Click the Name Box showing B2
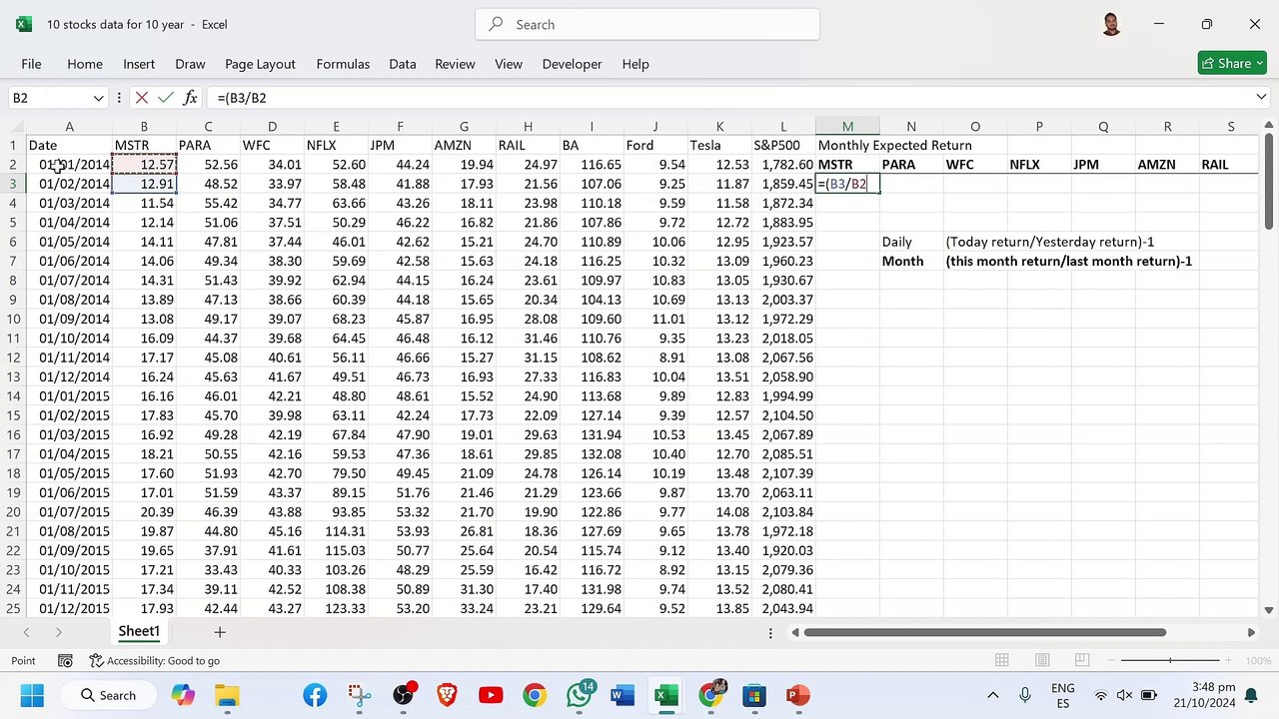The height and width of the screenshot is (719, 1279). pyautogui.click(x=48, y=98)
